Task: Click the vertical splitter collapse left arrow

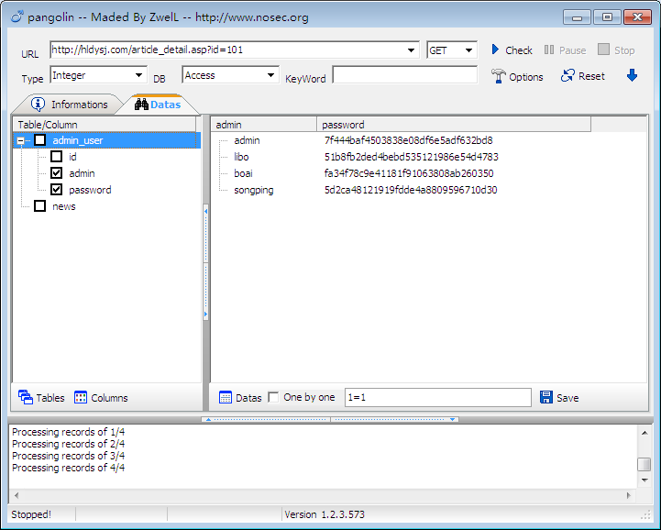Action: coord(205,211)
